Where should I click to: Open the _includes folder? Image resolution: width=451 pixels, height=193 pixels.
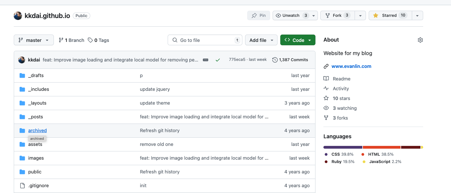click(39, 89)
